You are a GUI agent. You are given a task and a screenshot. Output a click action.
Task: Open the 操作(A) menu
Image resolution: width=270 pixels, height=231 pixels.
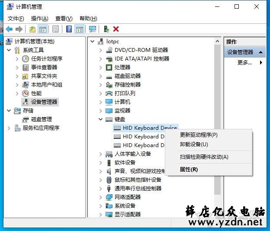coord(40,19)
